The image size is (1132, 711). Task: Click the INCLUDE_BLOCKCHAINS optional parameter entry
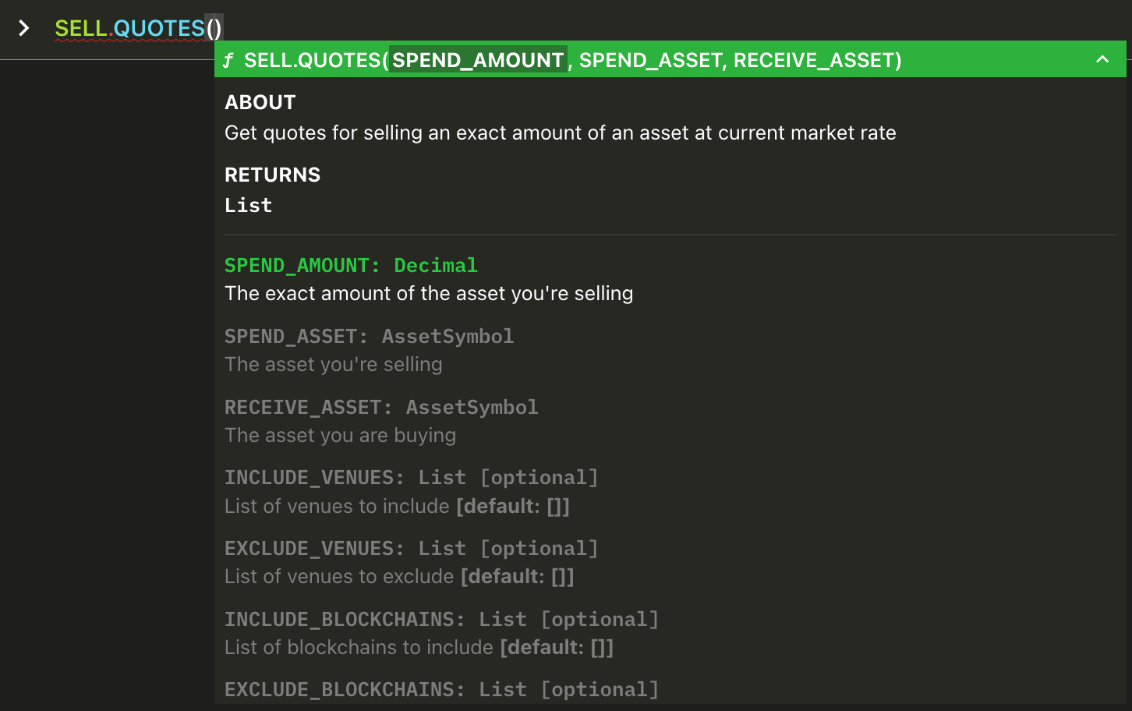tap(441, 620)
